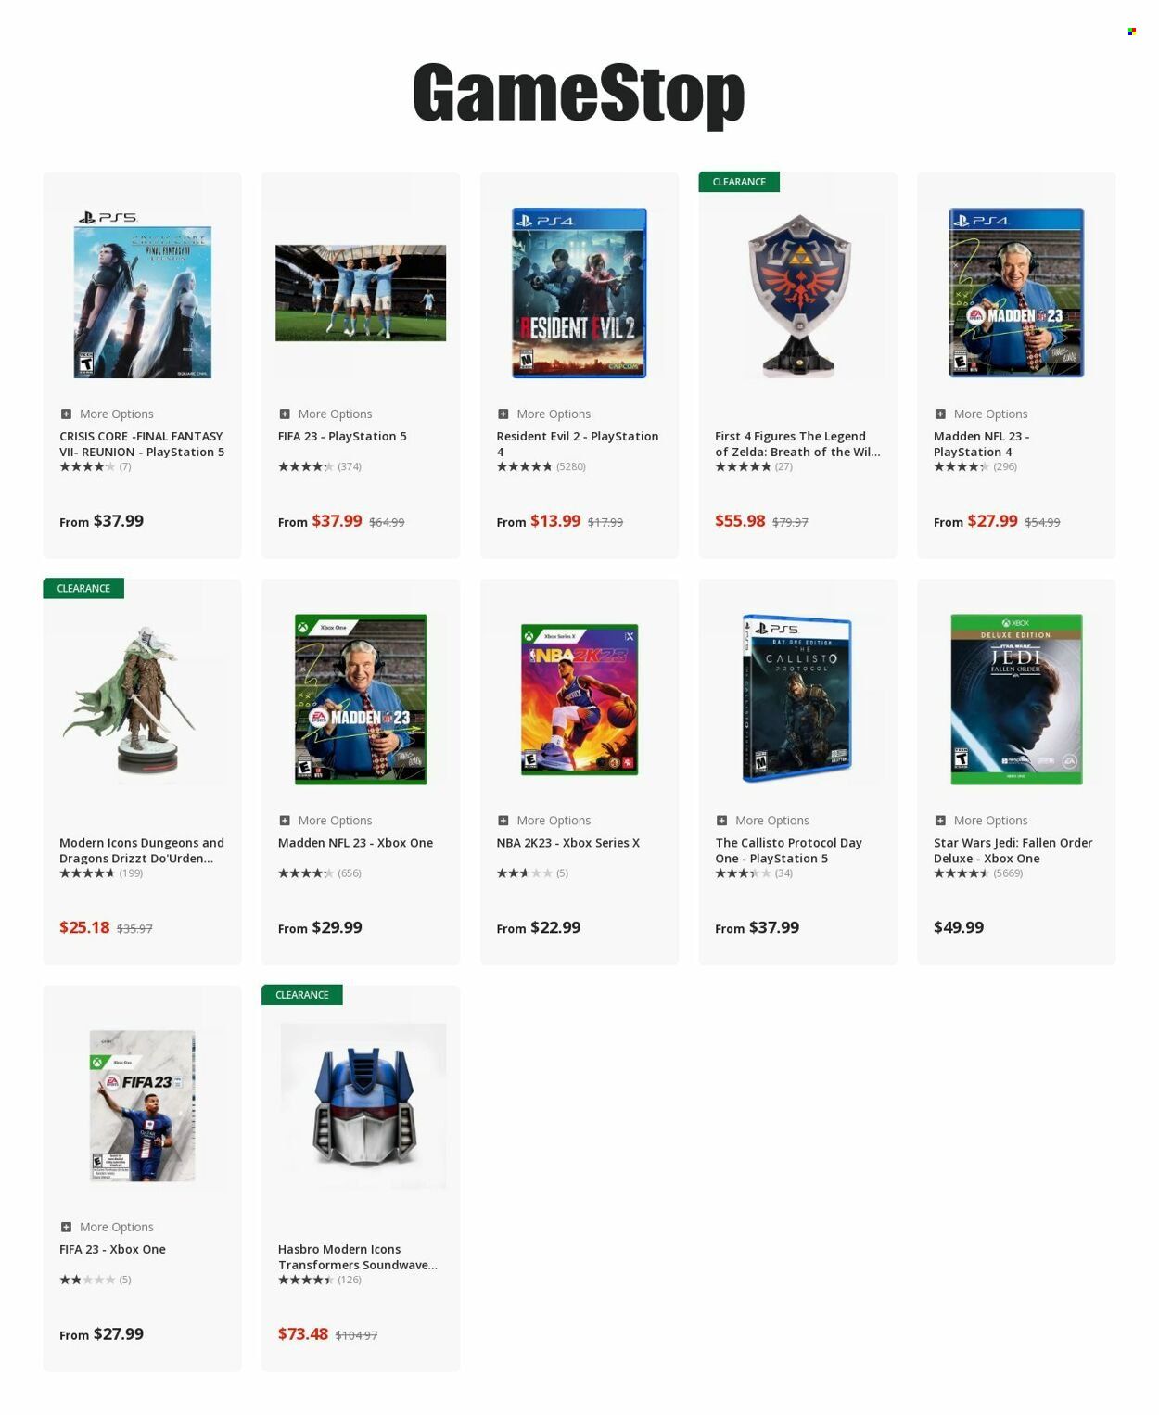Open Hasbro Modern Icons Transformers Soundwave title

[358, 1257]
